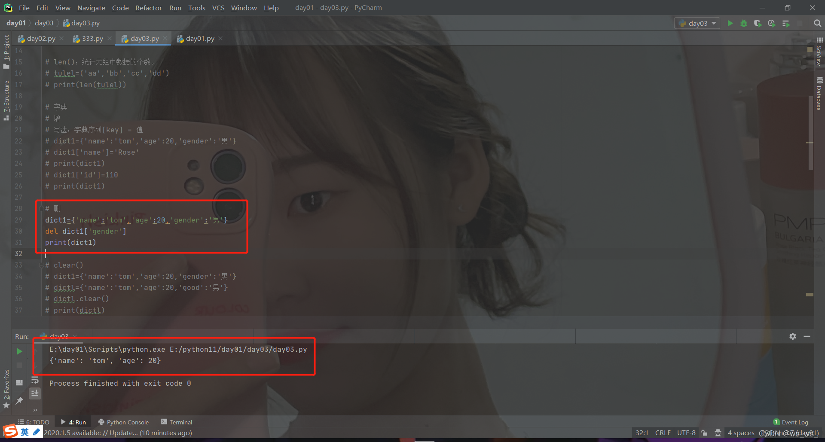Click day01 breadcrumb in navigation bar
Screen dimensions: 825x442
click(x=16, y=23)
